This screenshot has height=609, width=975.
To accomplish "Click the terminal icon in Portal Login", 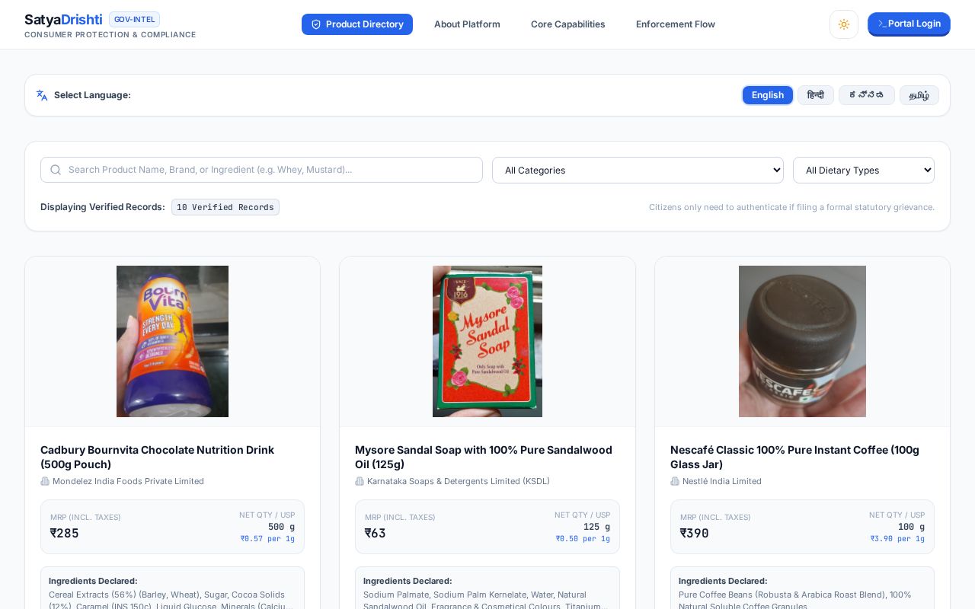I will click(882, 24).
